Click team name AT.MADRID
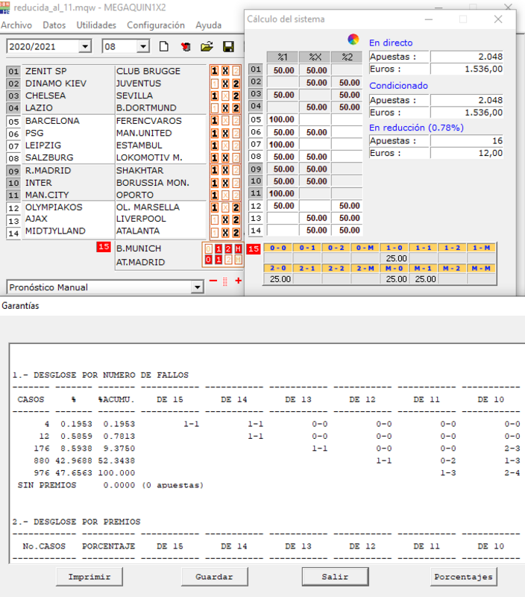The width and height of the screenshot is (525, 597). (140, 263)
